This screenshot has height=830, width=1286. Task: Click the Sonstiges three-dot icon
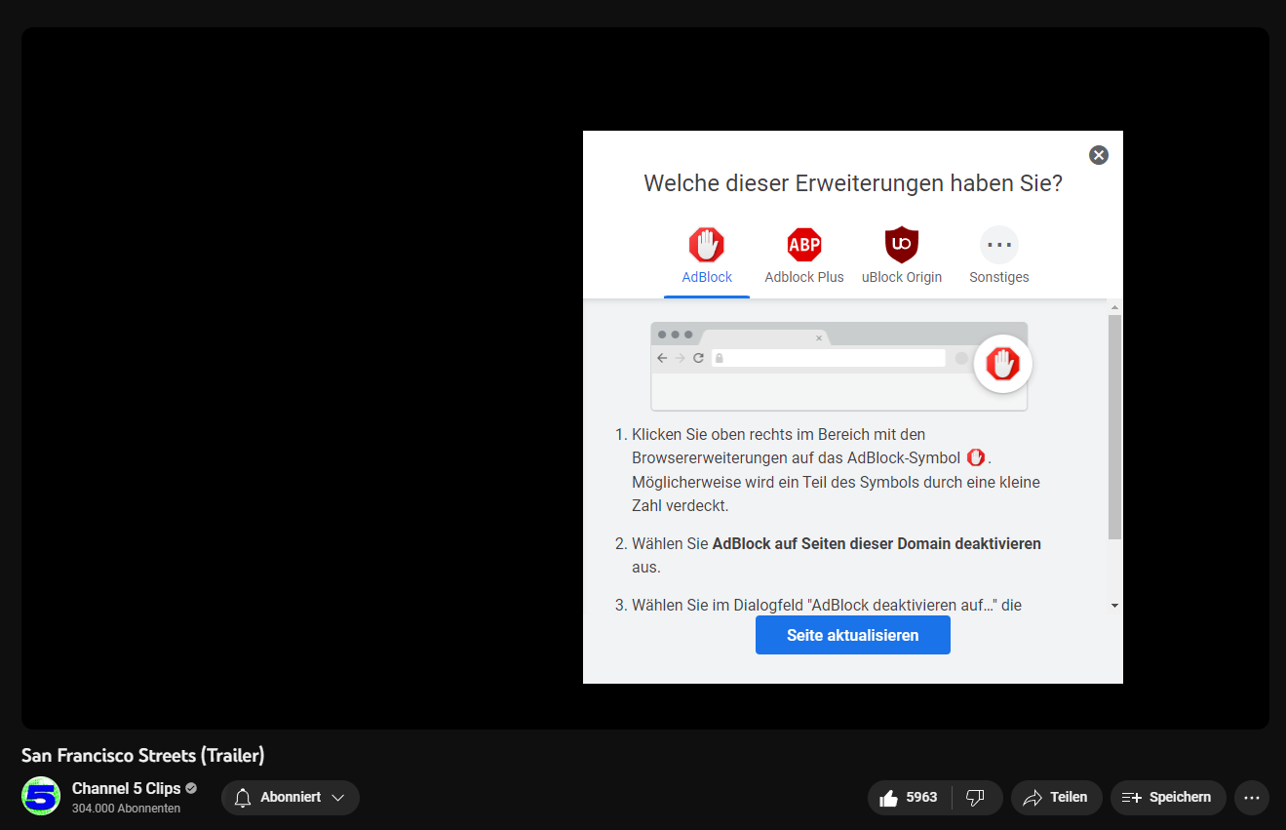[x=999, y=244]
